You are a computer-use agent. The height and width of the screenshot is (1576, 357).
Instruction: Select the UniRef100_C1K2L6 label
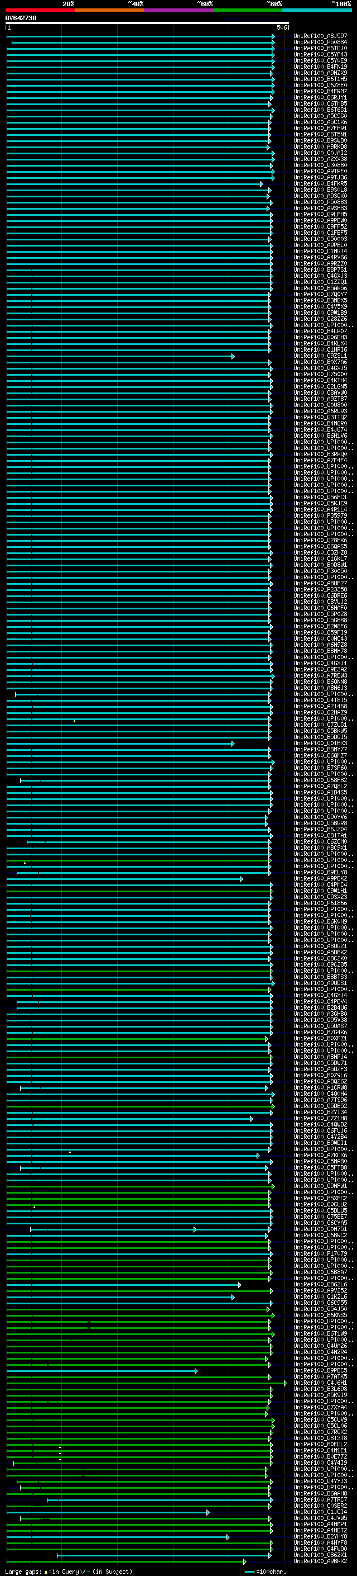pos(320,1297)
